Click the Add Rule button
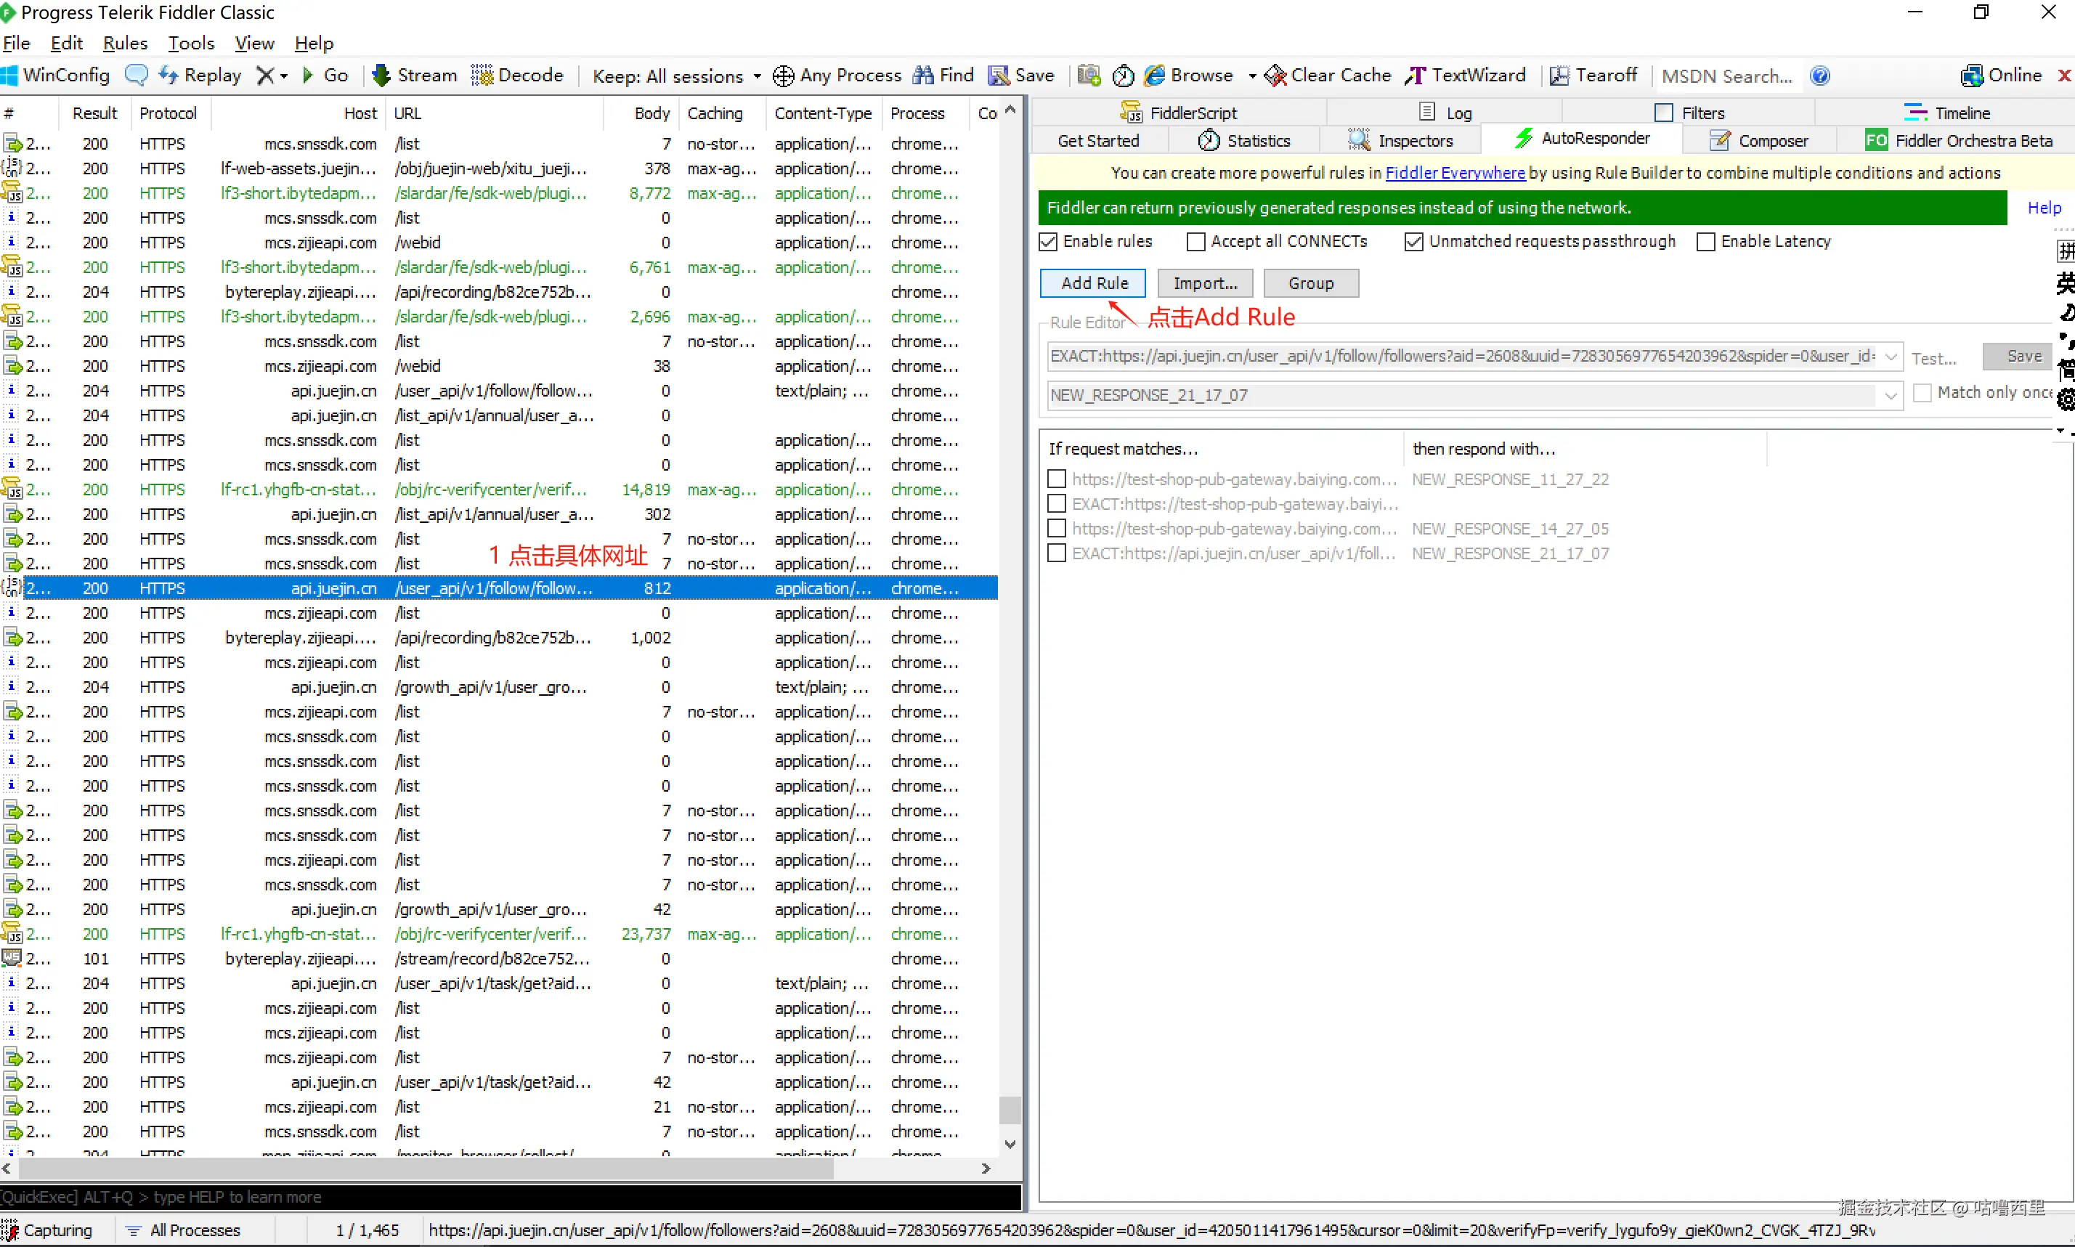 click(x=1093, y=283)
